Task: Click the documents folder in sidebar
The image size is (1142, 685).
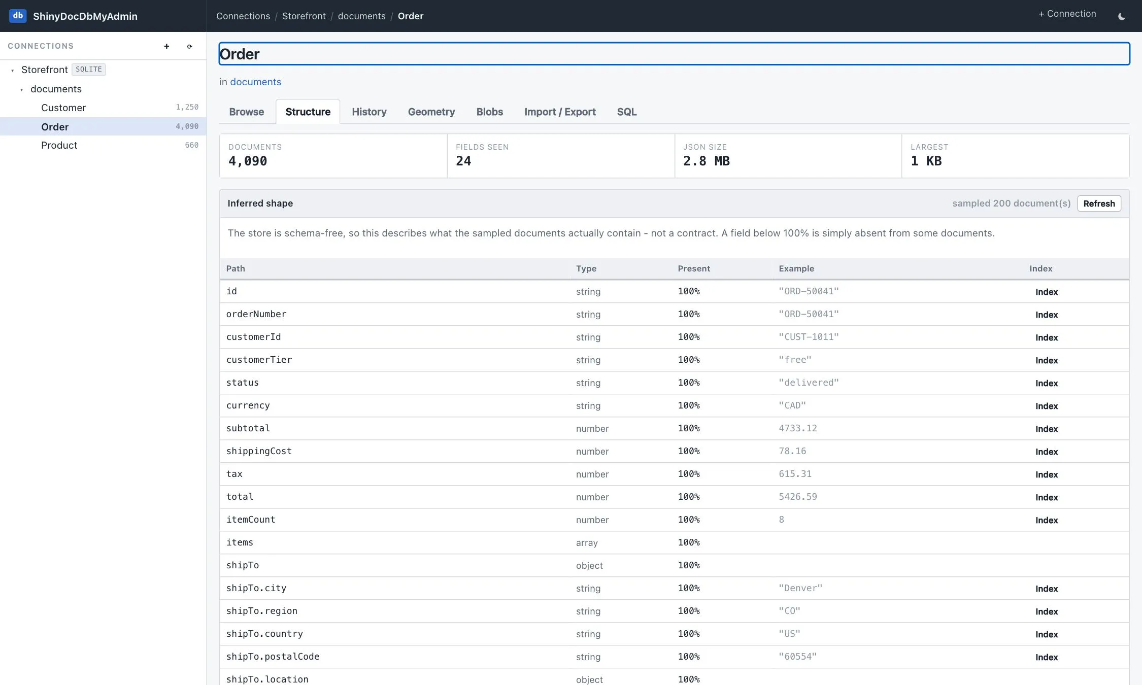Action: (56, 89)
